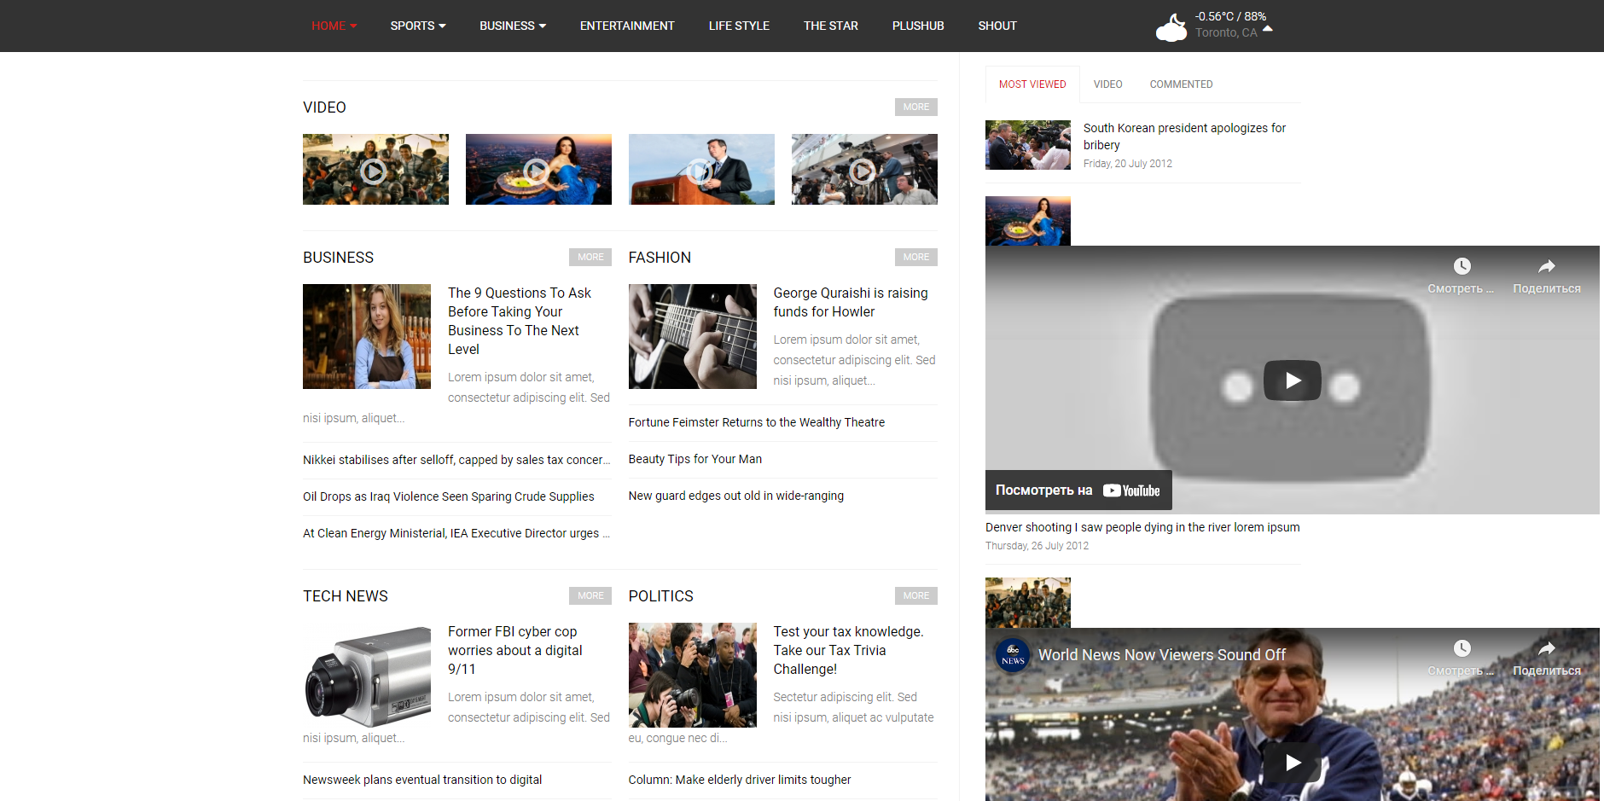Open the FBI cyber cop camera thumbnail
Image resolution: width=1604 pixels, height=801 pixels.
pyautogui.click(x=367, y=675)
